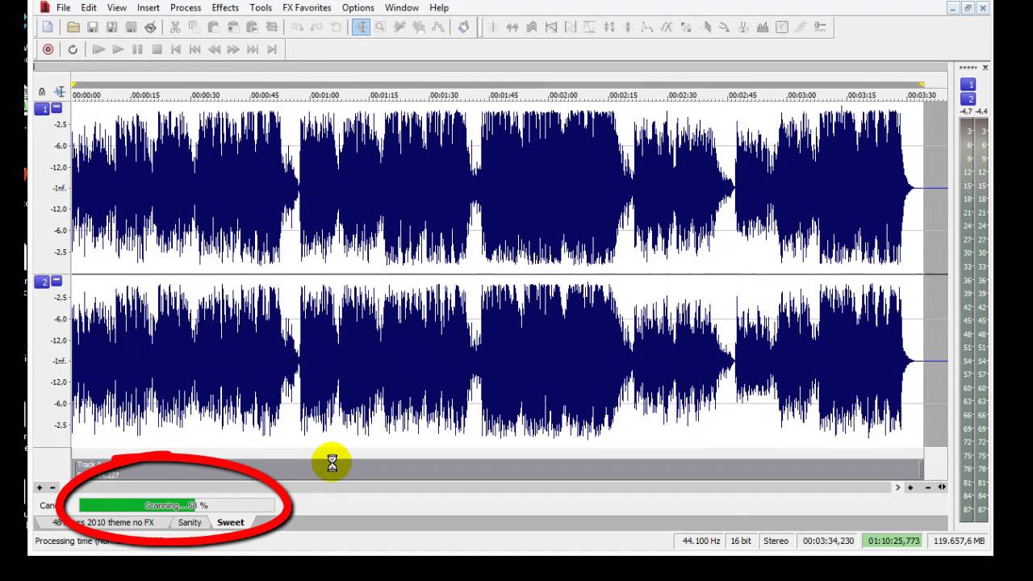The image size is (1033, 581).
Task: Click the 00:02:00 mark on the time ruler
Action: (x=563, y=95)
